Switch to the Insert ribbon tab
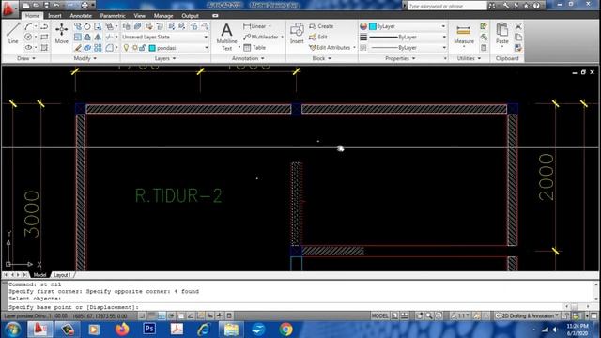Viewport: 601px width, 338px height. pyautogui.click(x=54, y=16)
